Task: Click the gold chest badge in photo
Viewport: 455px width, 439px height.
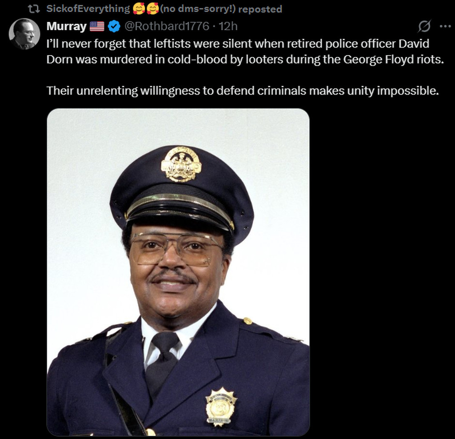Action: tap(221, 406)
